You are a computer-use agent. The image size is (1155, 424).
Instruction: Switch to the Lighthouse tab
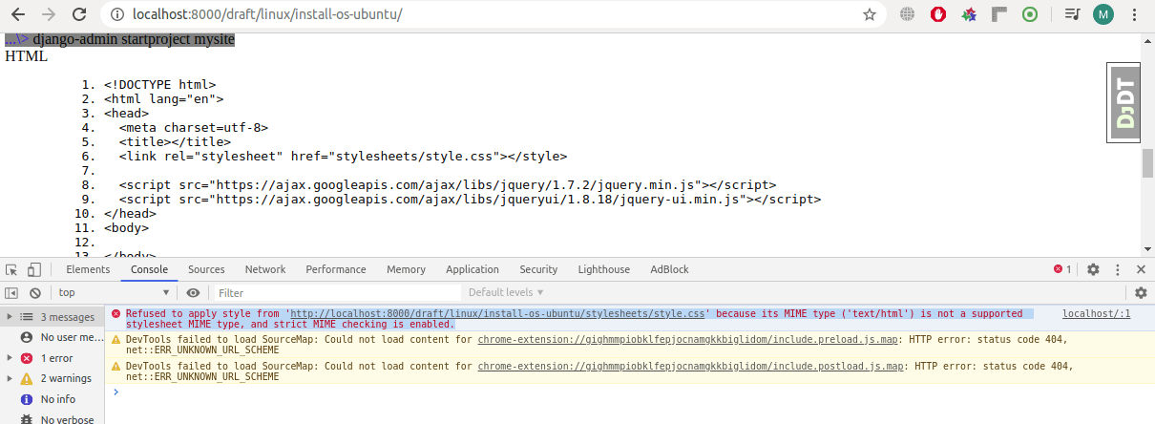point(604,270)
